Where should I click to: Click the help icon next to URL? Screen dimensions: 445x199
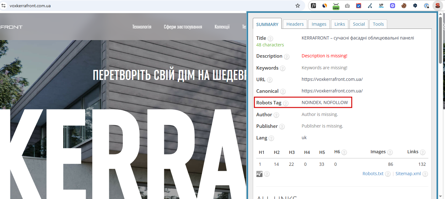click(x=270, y=80)
